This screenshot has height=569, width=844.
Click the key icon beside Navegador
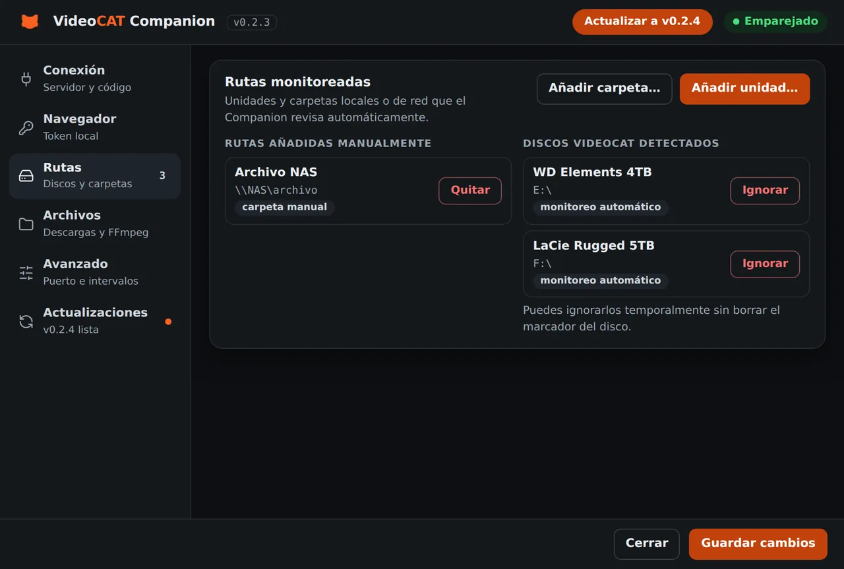pos(26,128)
